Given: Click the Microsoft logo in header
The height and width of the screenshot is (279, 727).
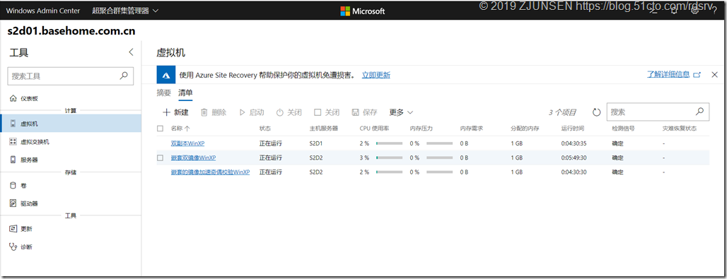Looking at the screenshot, I should 363,11.
